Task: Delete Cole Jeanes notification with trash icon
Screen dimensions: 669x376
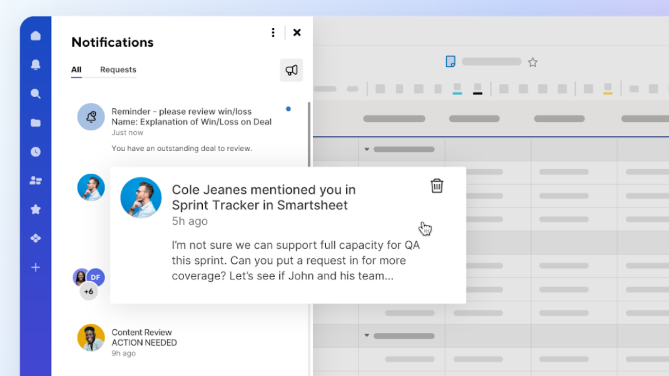Action: 436,186
